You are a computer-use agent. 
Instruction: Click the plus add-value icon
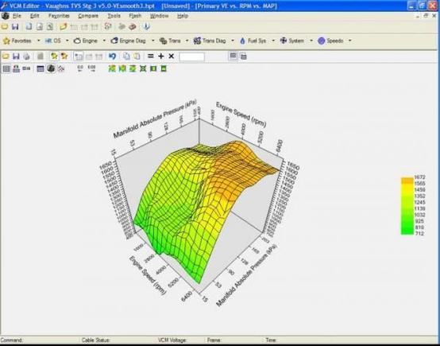point(160,56)
